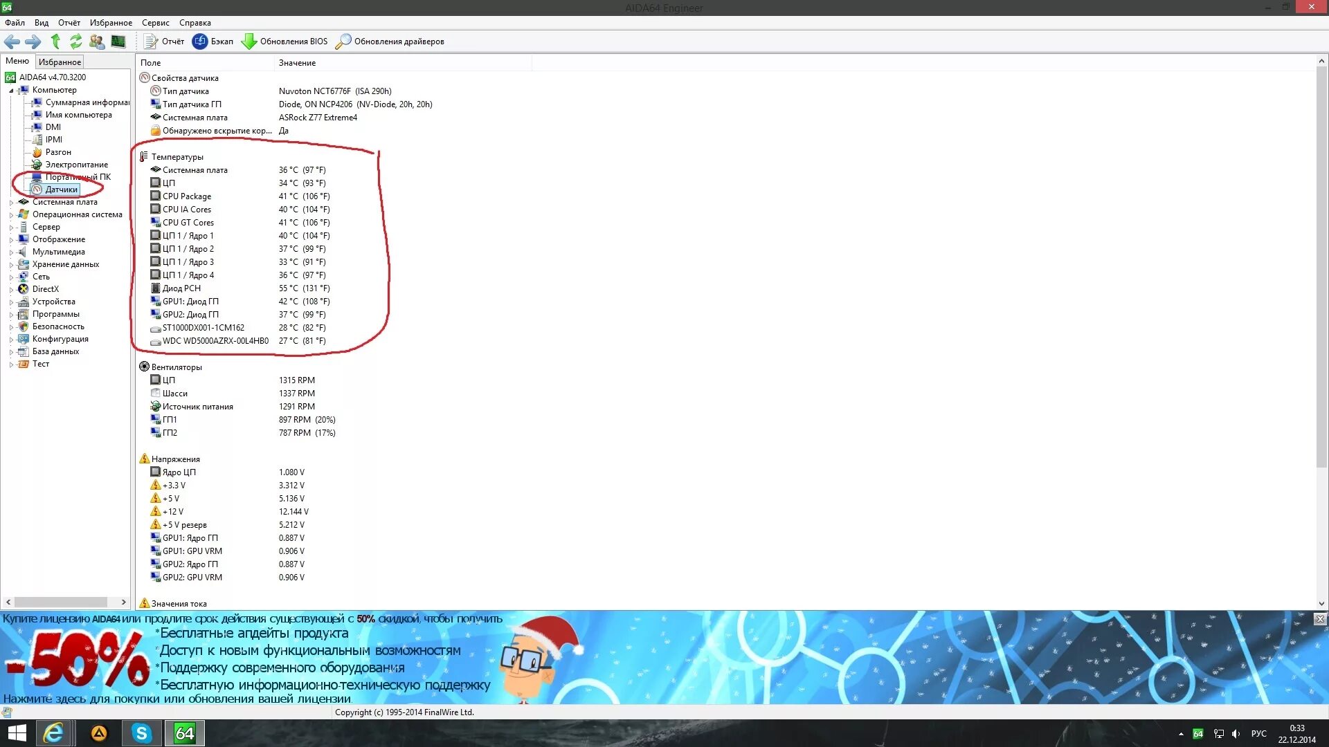Open Skype from the taskbar

(x=141, y=733)
